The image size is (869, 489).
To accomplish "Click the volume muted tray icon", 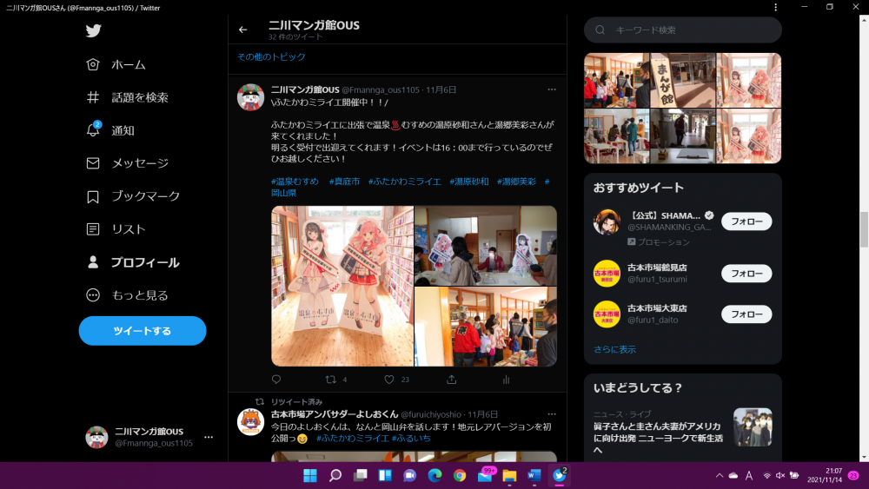I will tap(780, 475).
